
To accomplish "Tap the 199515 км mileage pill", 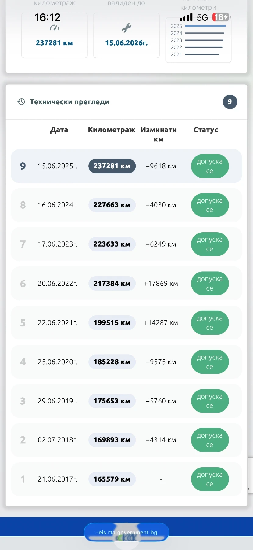I will point(112,323).
